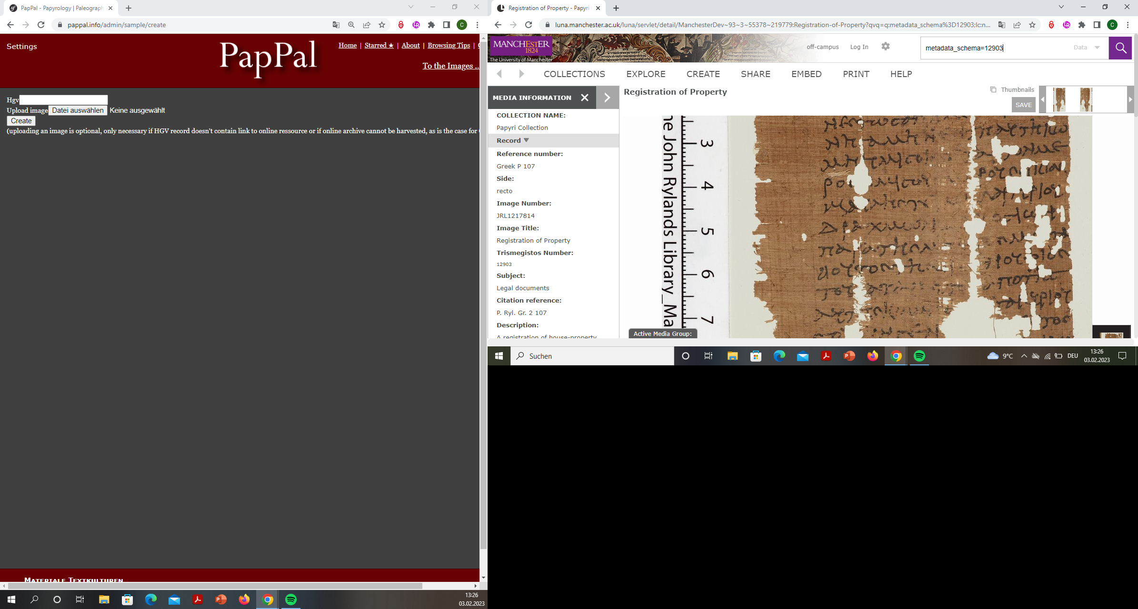Open the PapPal Home link
This screenshot has width=1138, height=609.
click(348, 45)
